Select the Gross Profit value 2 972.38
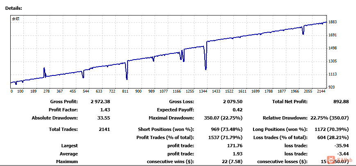This screenshot has width=356, height=166. tap(100, 102)
